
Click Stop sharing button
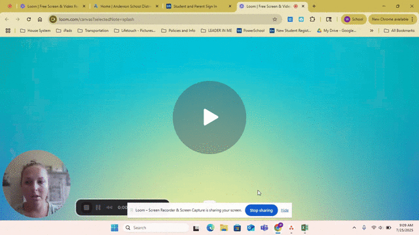(x=261, y=210)
